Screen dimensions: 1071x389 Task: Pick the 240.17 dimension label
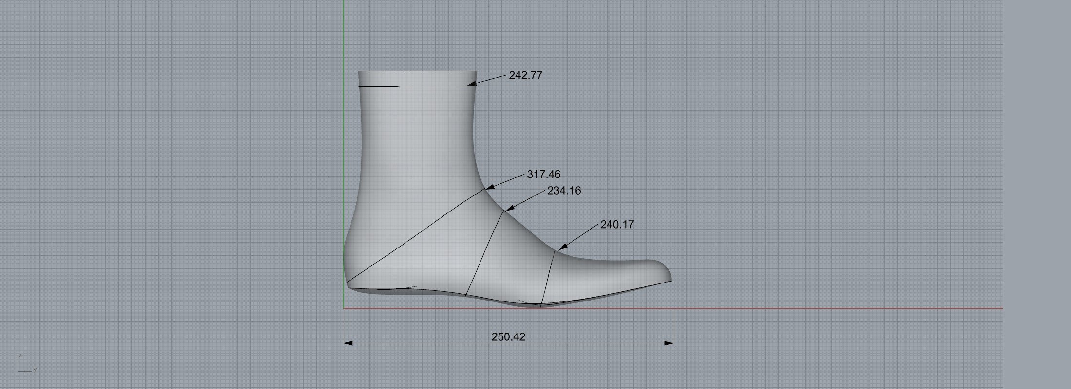[617, 225]
